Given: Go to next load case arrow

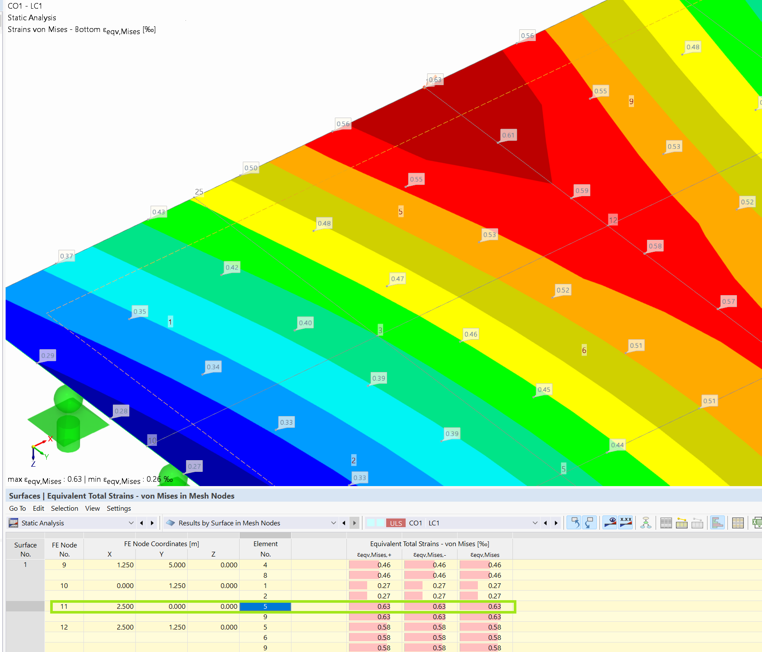Looking at the screenshot, I should click(x=556, y=523).
